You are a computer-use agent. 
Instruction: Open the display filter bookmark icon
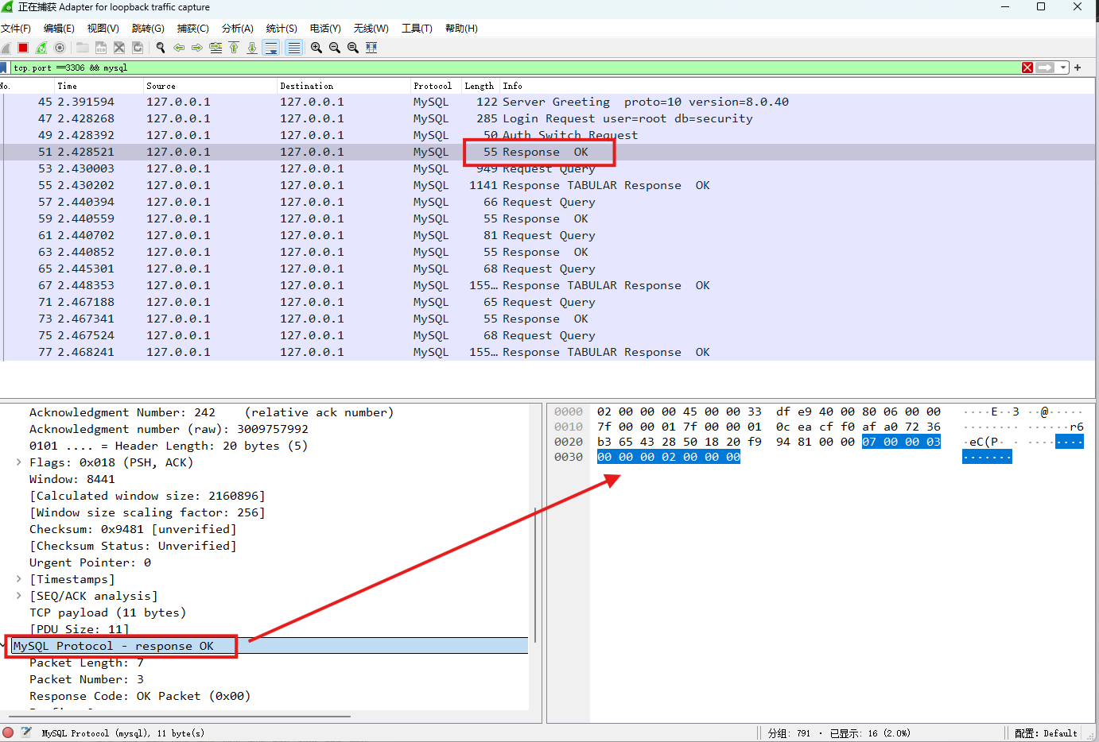[x=4, y=68]
